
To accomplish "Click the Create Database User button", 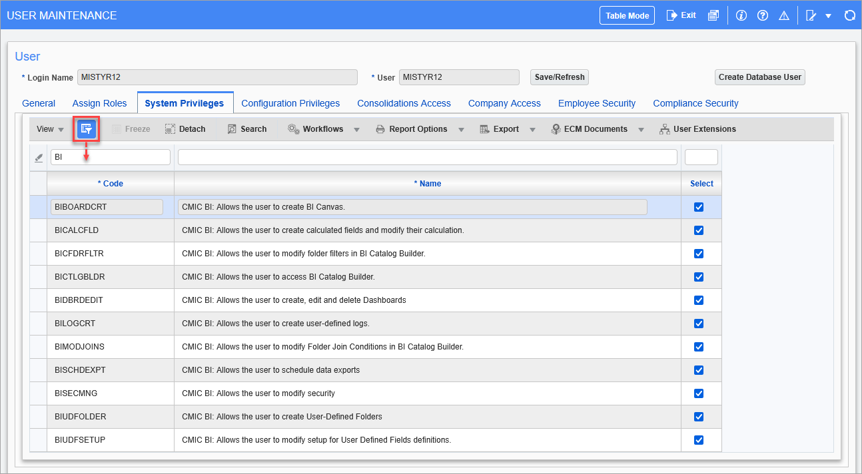I will [x=759, y=77].
